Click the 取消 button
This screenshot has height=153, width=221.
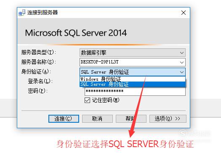[x=97, y=119]
